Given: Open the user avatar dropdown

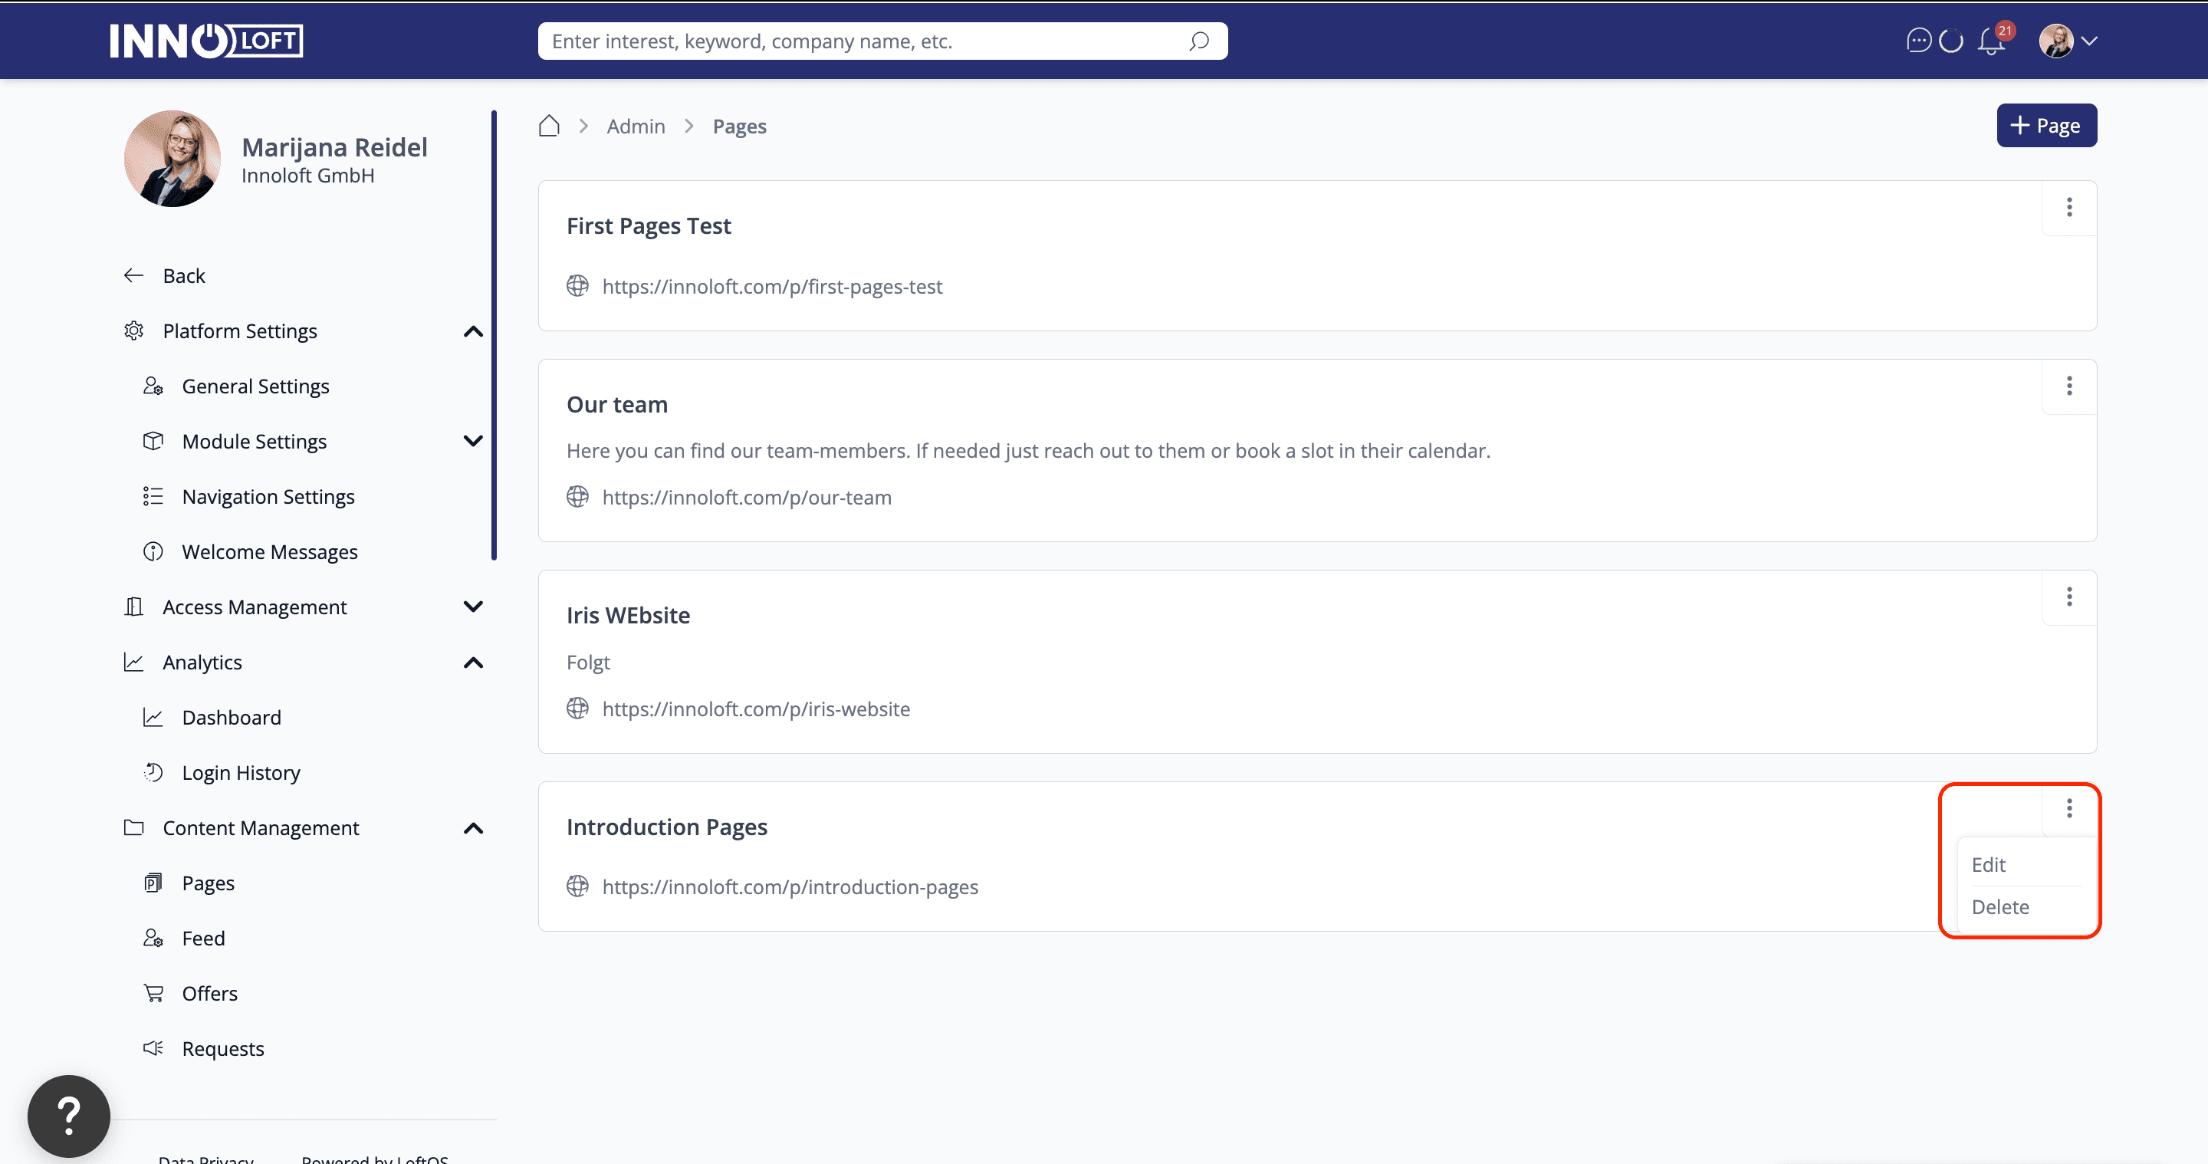Looking at the screenshot, I should 2068,41.
